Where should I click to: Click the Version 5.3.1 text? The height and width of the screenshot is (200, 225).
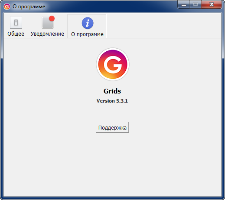pos(112,101)
